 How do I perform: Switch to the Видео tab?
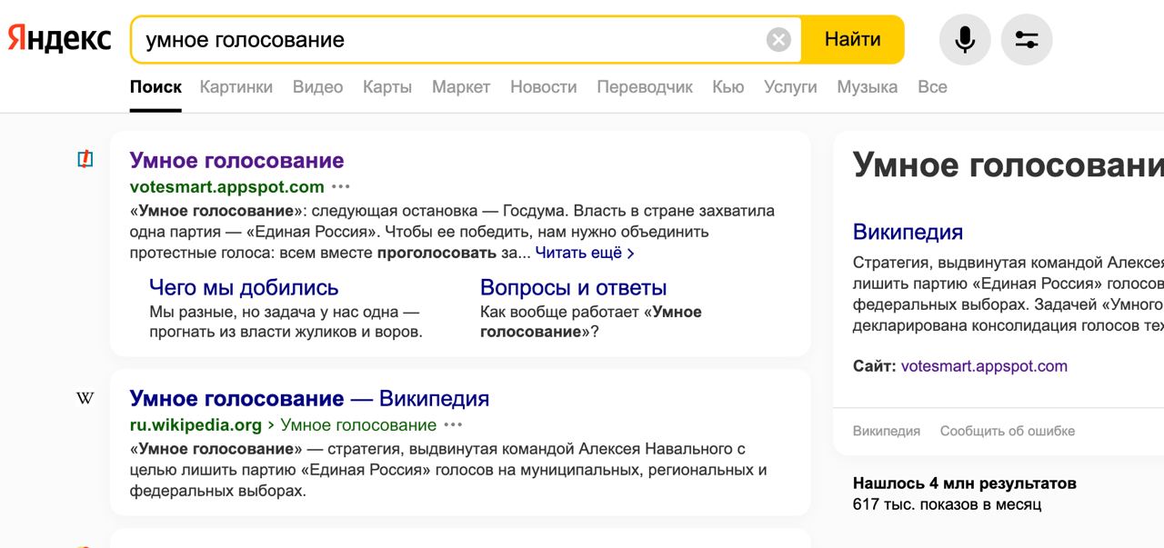[x=317, y=87]
